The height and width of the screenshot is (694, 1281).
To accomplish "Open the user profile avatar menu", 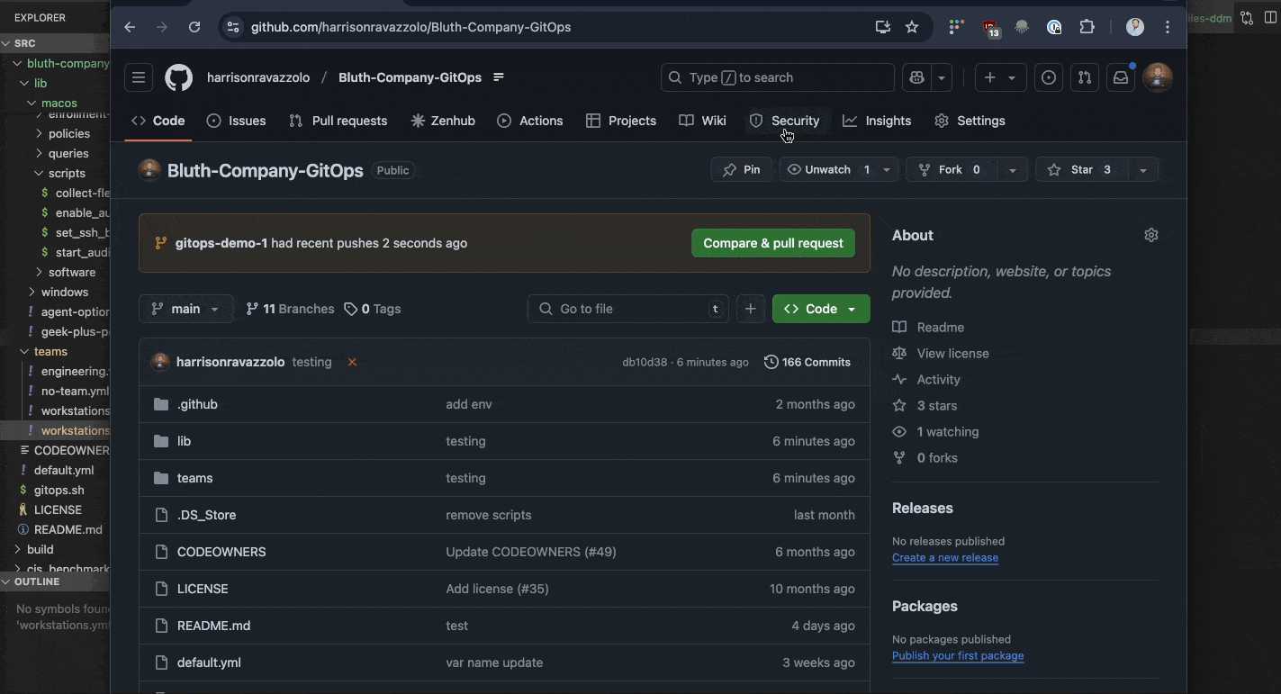I will click(1158, 77).
